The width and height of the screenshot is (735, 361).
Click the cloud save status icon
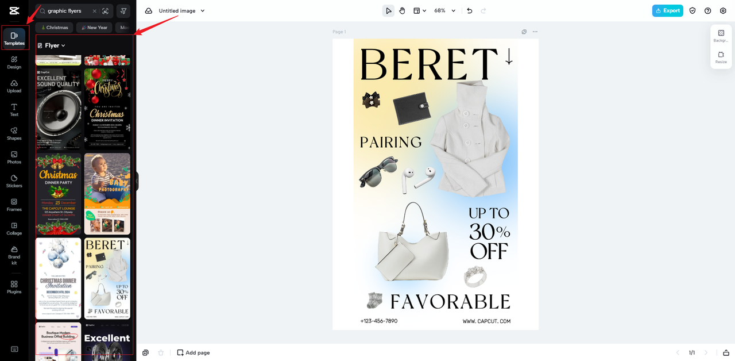[149, 11]
